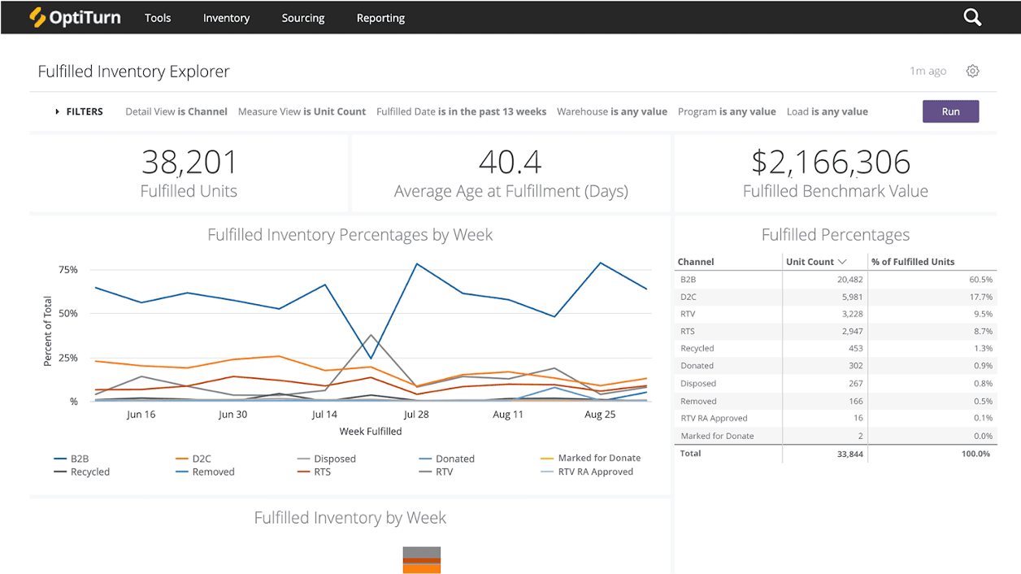This screenshot has width=1021, height=574.
Task: Click the Jun 16 axis label
Action: pos(141,415)
